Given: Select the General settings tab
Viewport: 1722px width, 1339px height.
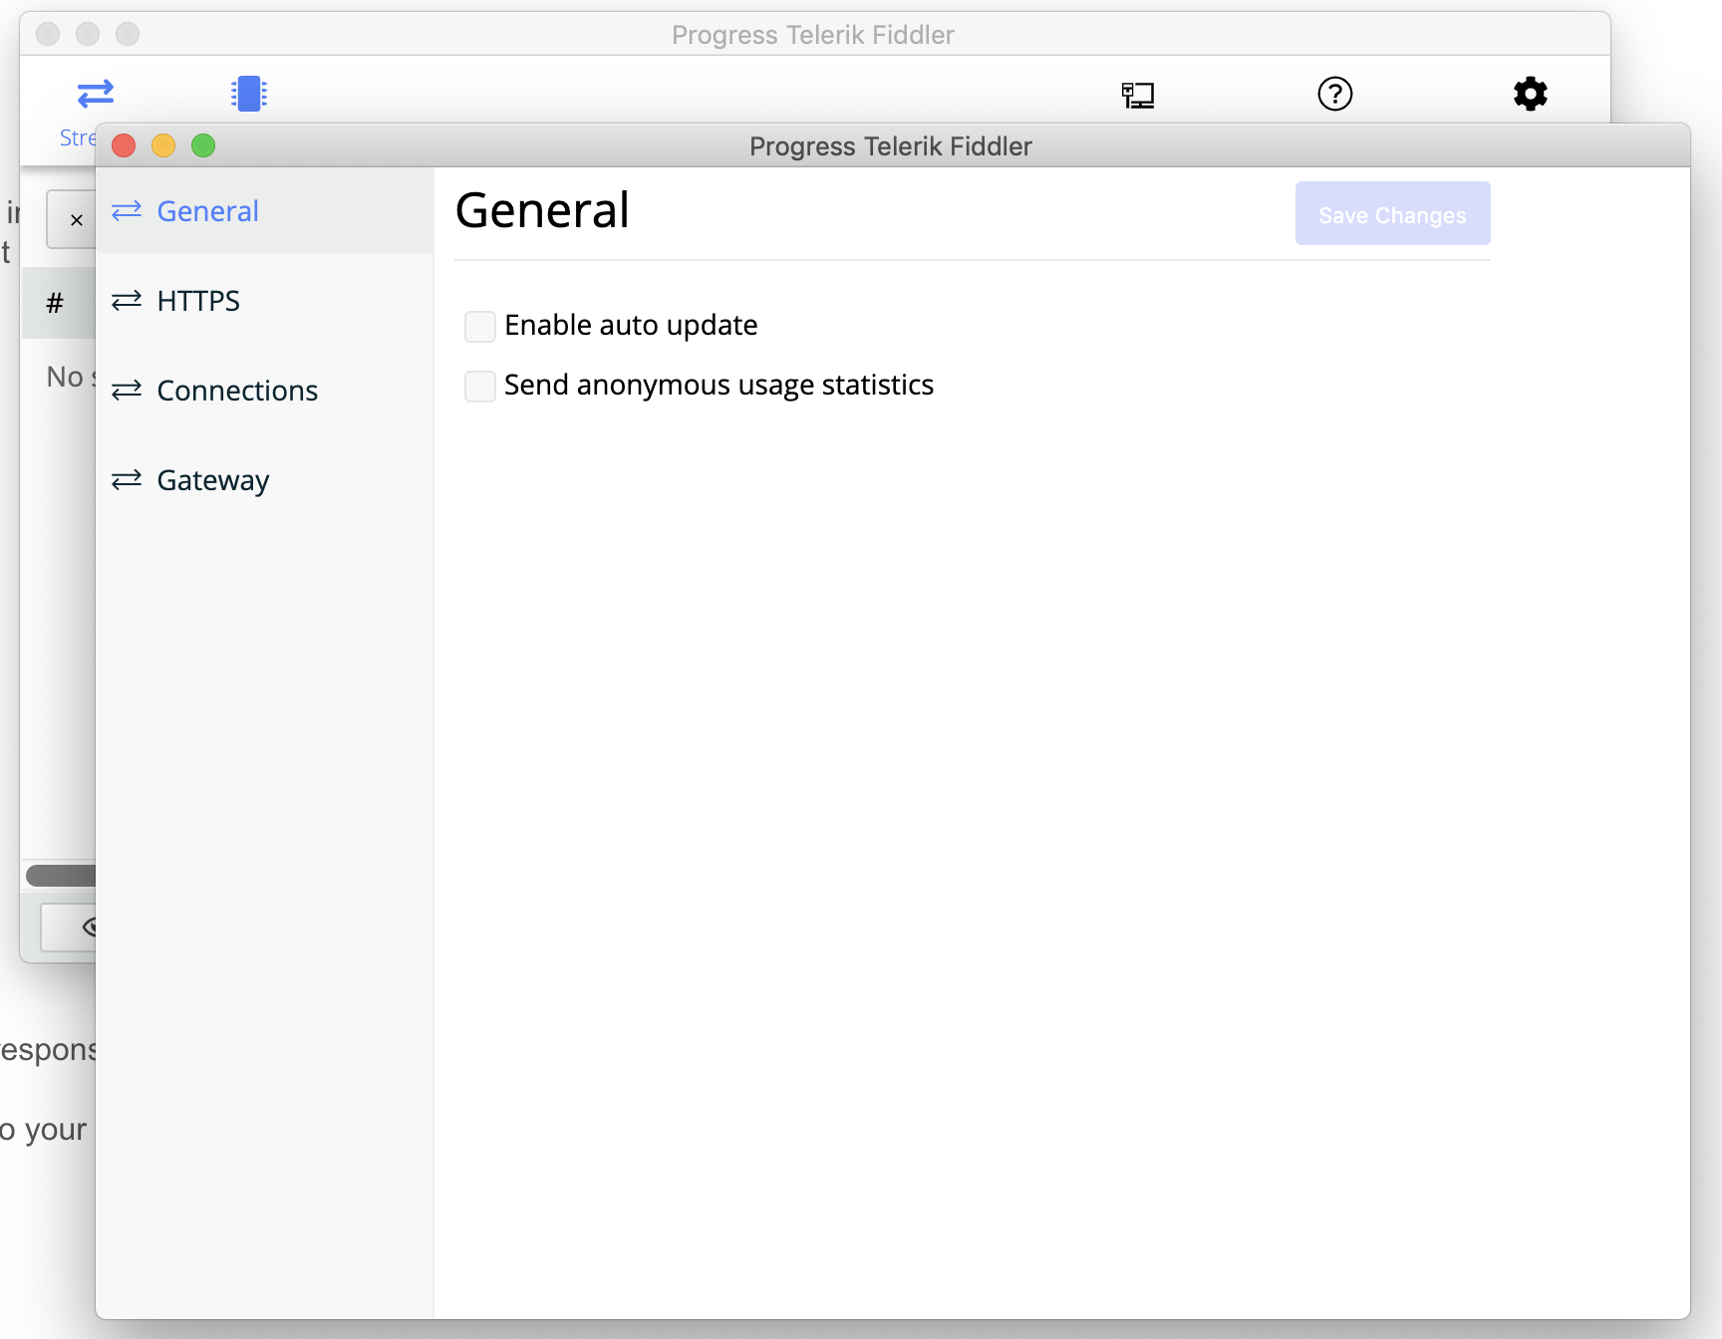Looking at the screenshot, I should pyautogui.click(x=207, y=211).
